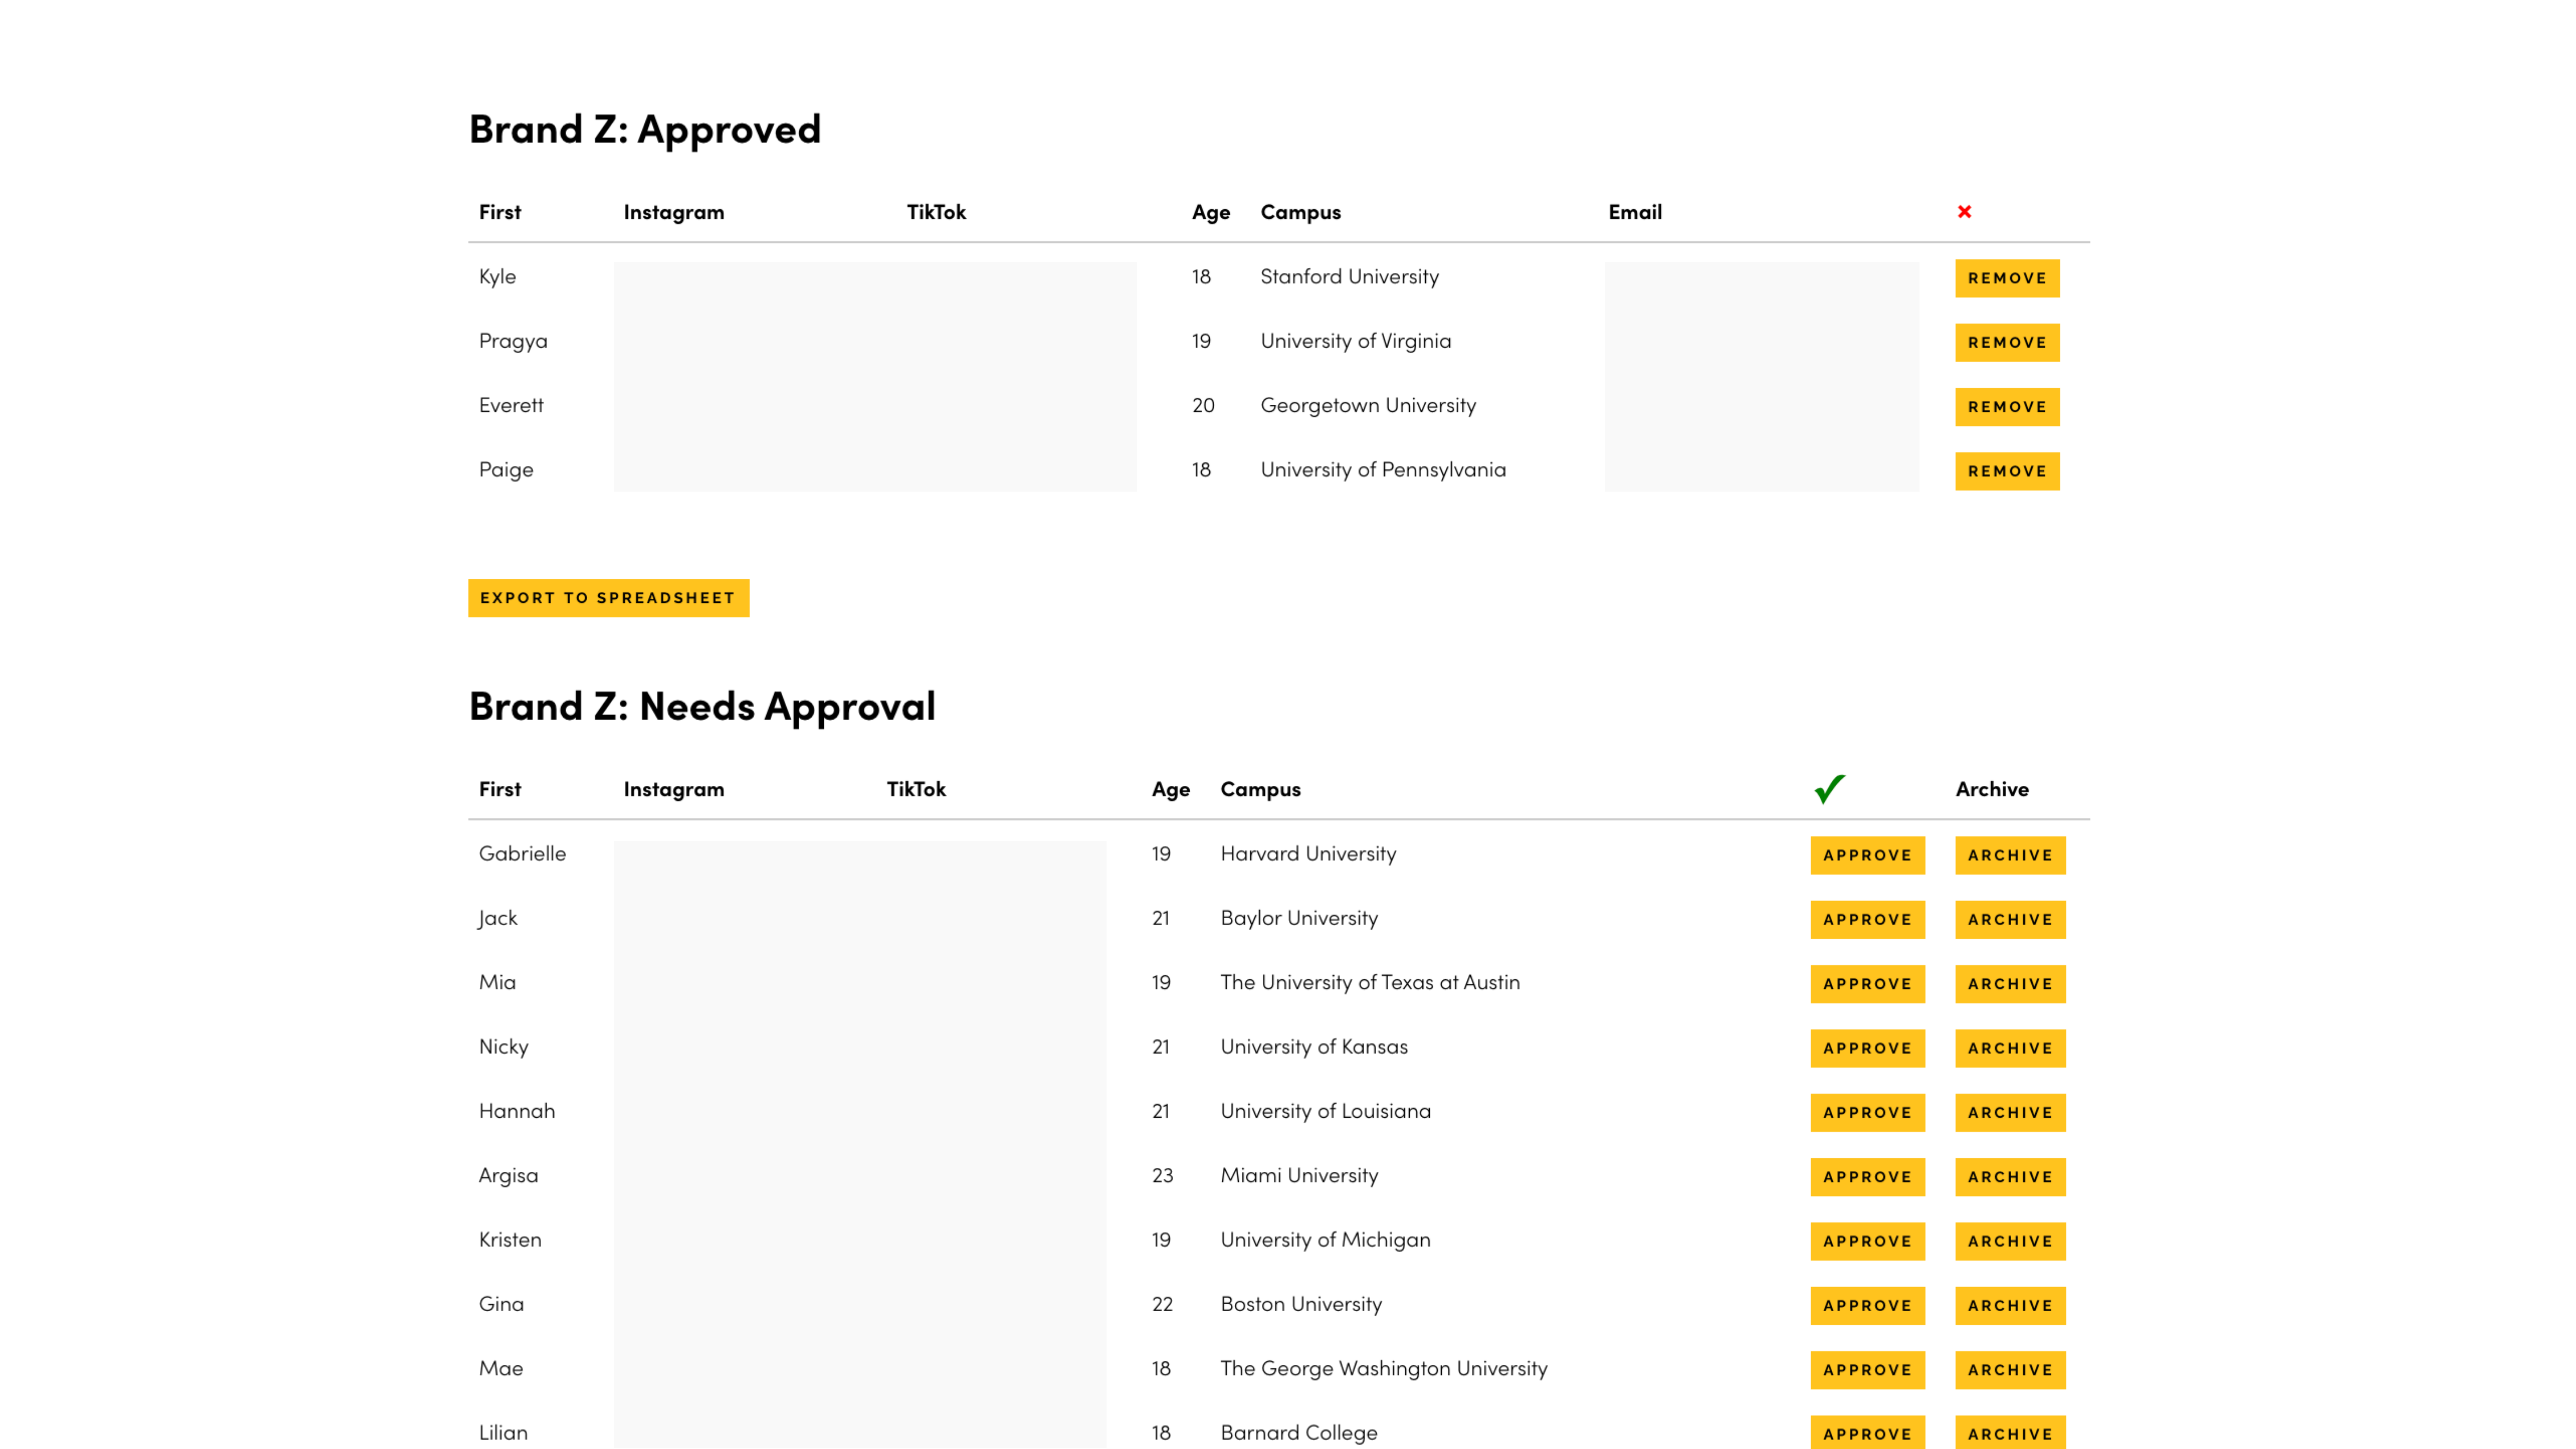Select the 'University of Pennsylvania' campus cell
Viewport: 2576px width, 1449px height.
(x=1383, y=470)
